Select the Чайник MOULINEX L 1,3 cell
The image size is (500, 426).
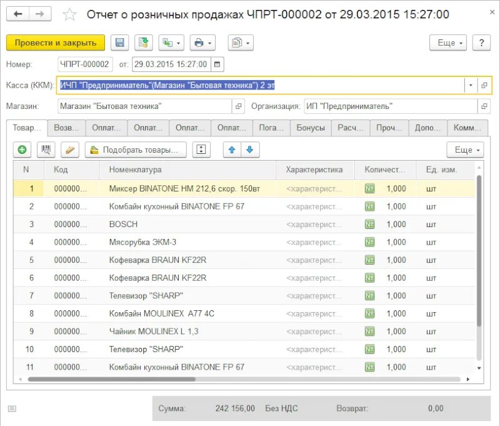[x=187, y=332]
